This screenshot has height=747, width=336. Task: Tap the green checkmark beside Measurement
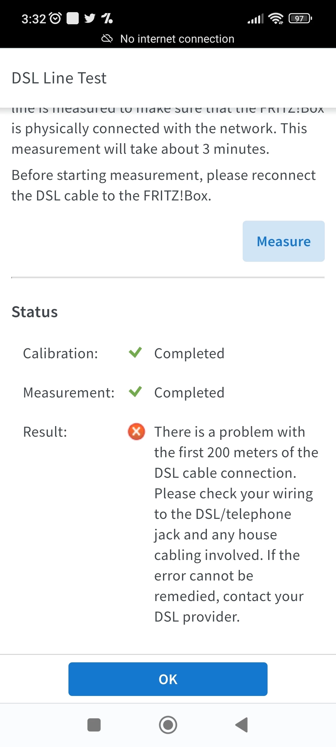[x=135, y=392]
